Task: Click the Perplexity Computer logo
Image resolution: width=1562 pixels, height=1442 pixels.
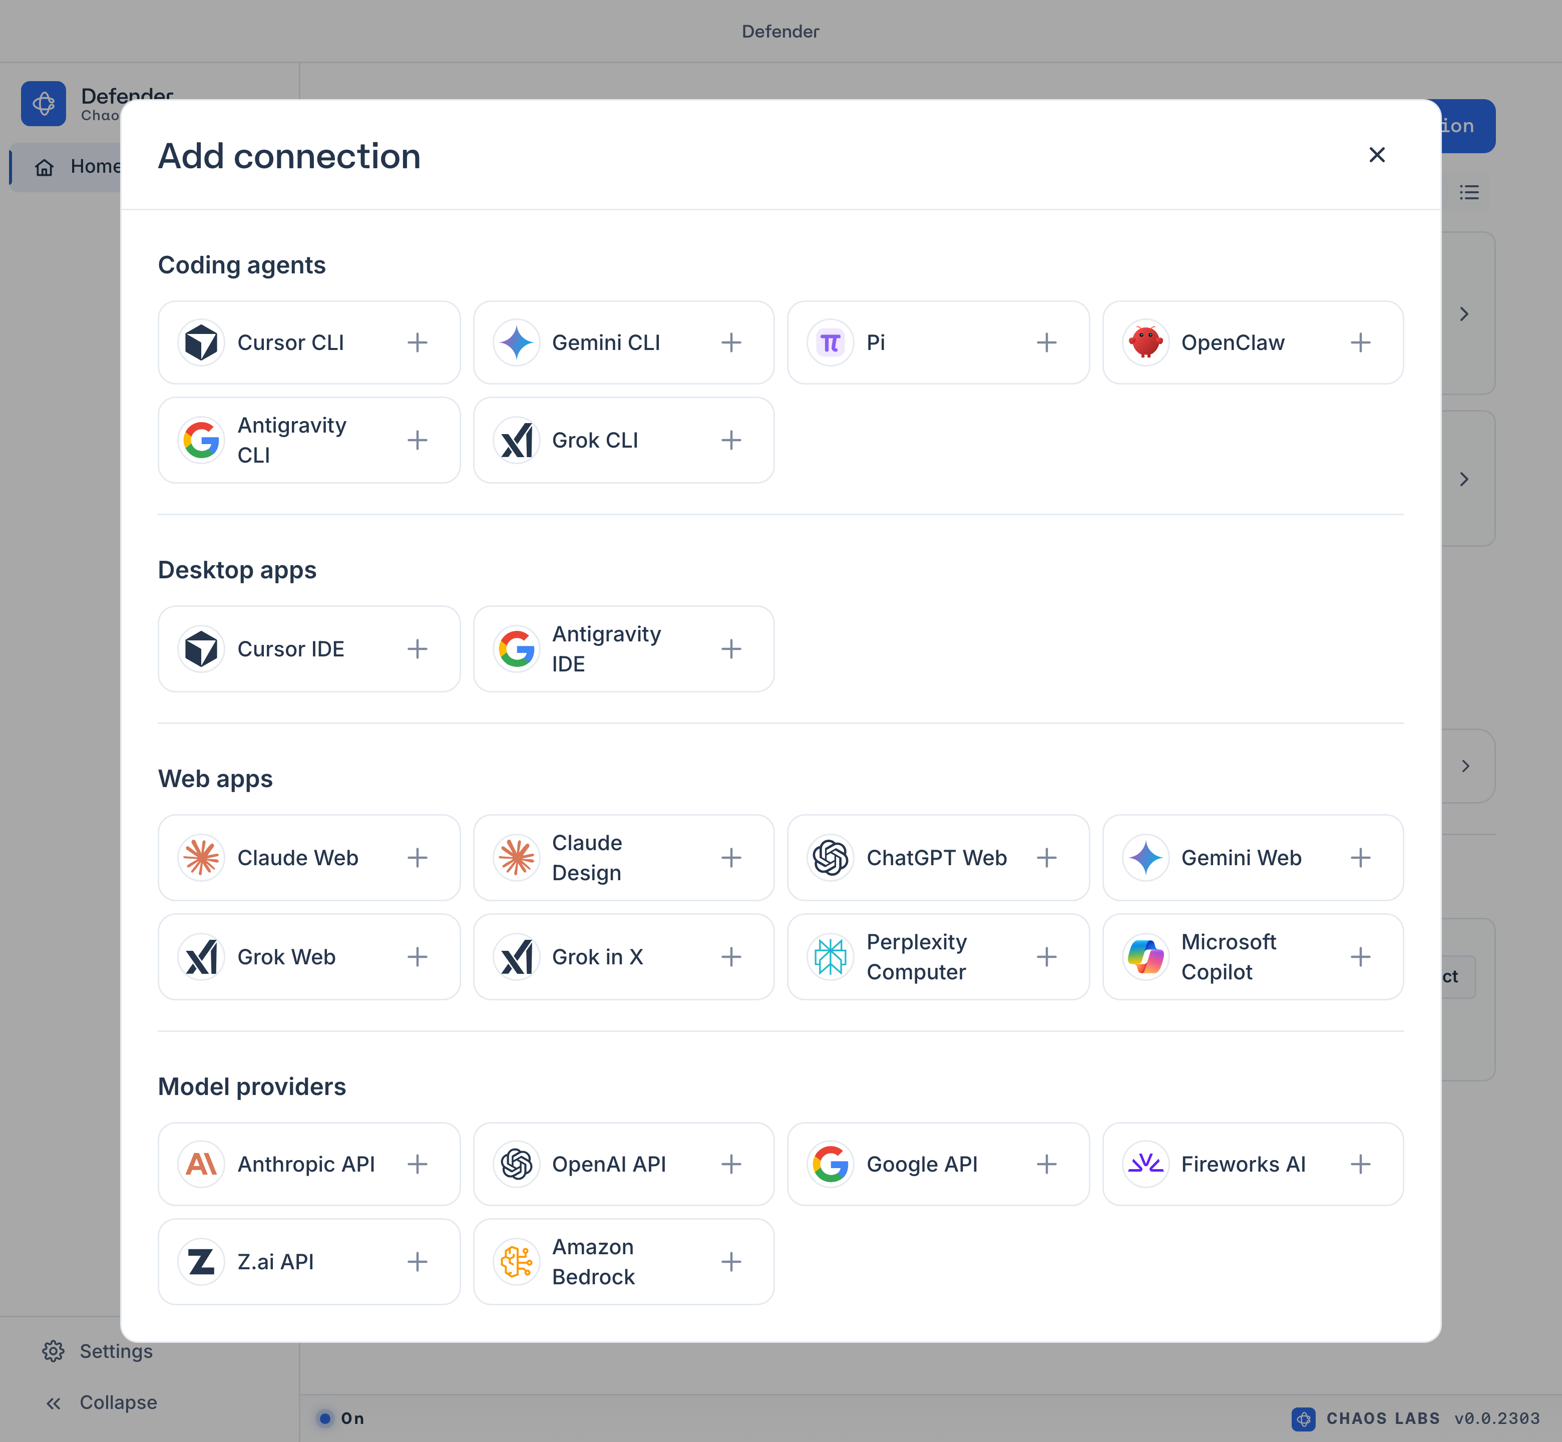Action: (831, 957)
